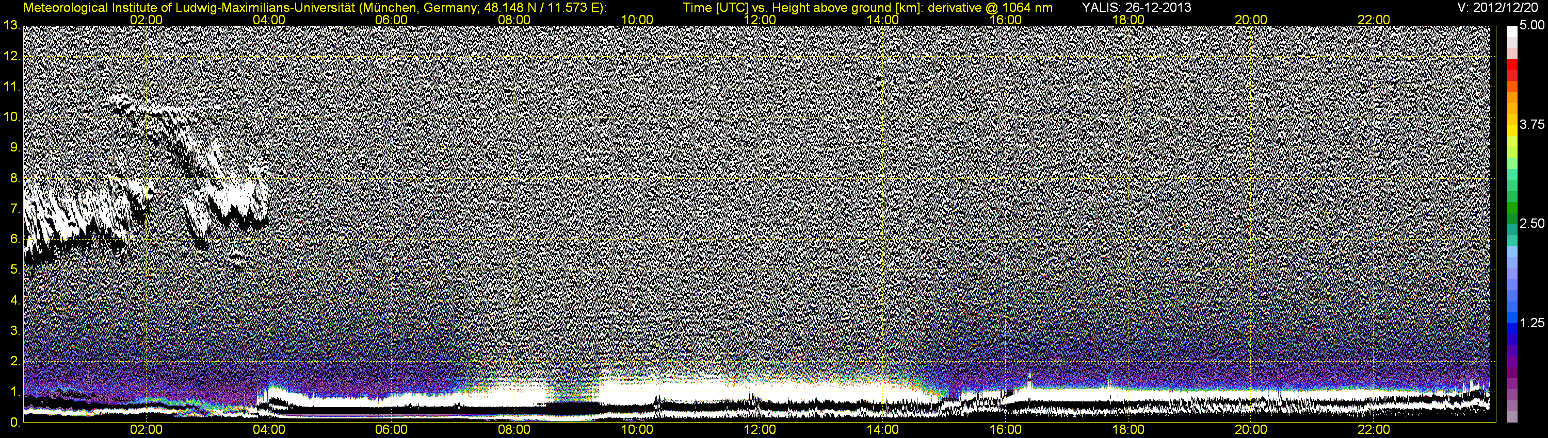Click the 2.50 value on the color scale
1548x438 pixels.
[1532, 223]
